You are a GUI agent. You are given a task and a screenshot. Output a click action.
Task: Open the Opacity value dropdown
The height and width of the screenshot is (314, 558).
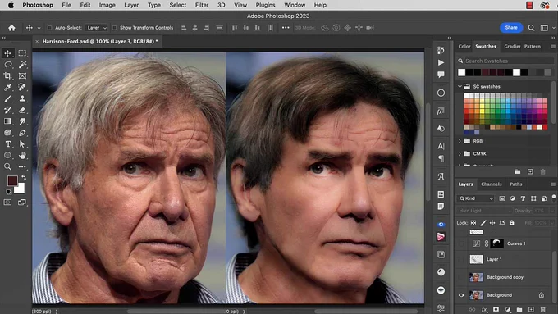(x=552, y=211)
